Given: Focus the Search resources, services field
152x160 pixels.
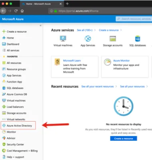Looking at the screenshot, I should [x=134, y=19].
